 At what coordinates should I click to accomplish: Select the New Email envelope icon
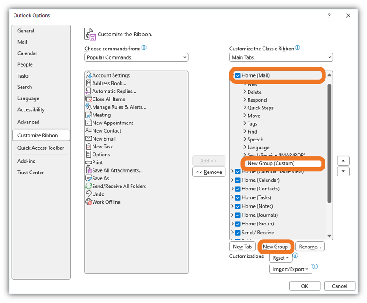(x=88, y=138)
